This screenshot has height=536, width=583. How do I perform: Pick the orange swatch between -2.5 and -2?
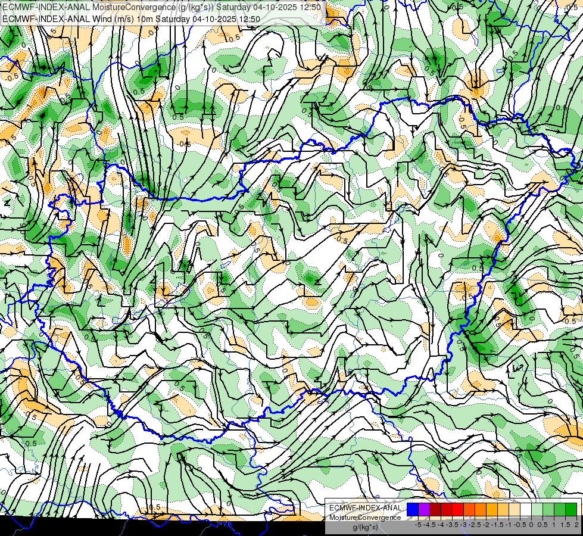481,510
